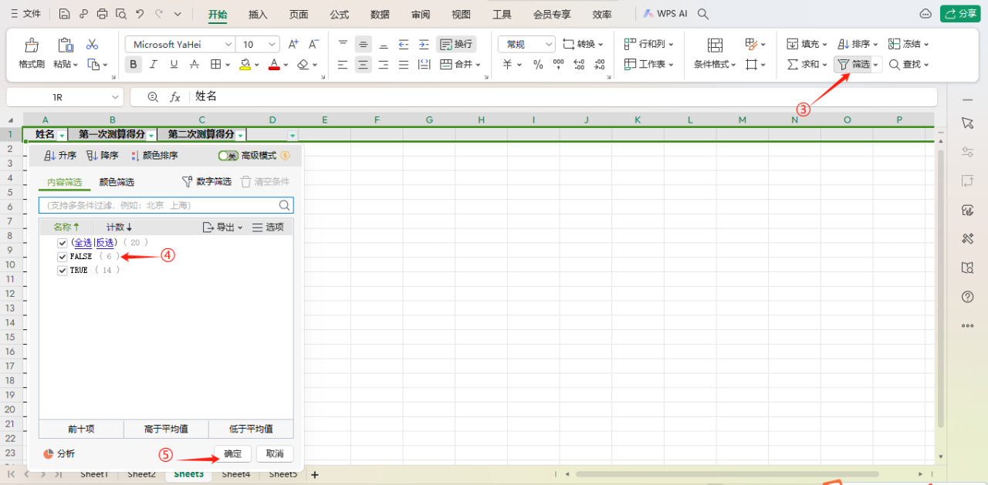Click the WPS AI button
The height and width of the screenshot is (485, 988).
[665, 14]
